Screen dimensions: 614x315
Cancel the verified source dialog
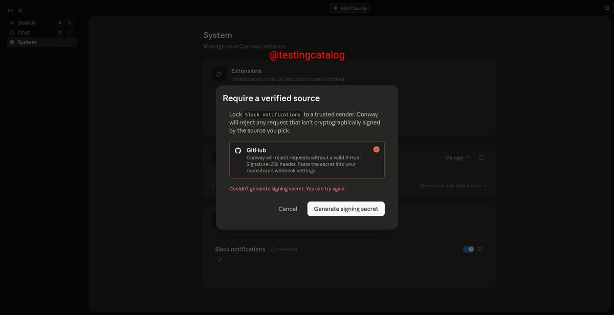click(288, 209)
